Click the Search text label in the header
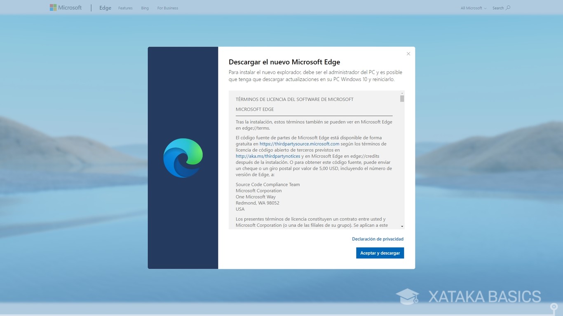Screen dimensions: 563x316 [x=498, y=7]
